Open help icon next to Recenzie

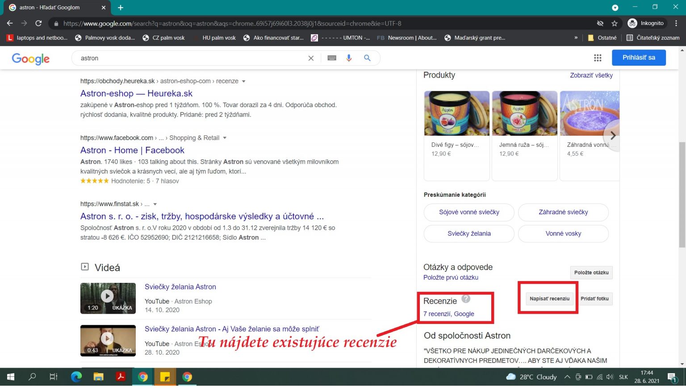[466, 299]
